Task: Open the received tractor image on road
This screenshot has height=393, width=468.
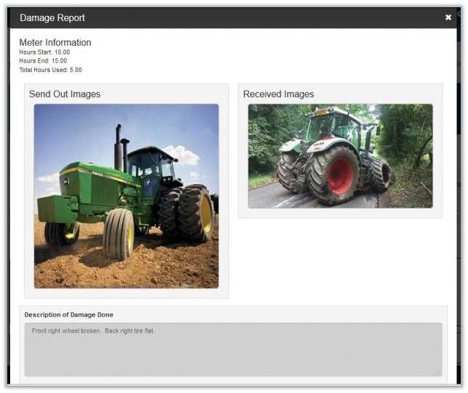Action: (340, 156)
